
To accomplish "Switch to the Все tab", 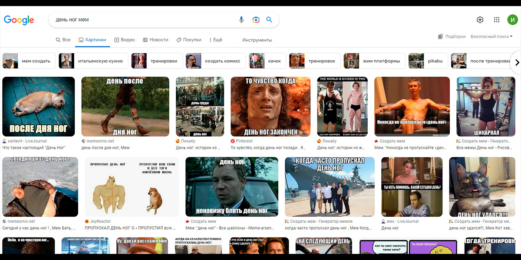I will (x=63, y=40).
